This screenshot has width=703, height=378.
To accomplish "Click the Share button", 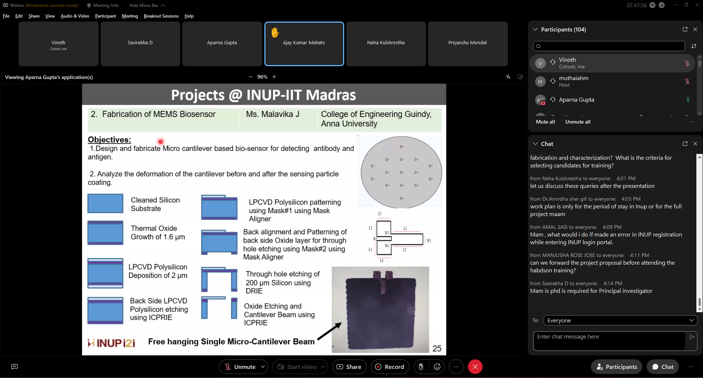I will coord(349,367).
